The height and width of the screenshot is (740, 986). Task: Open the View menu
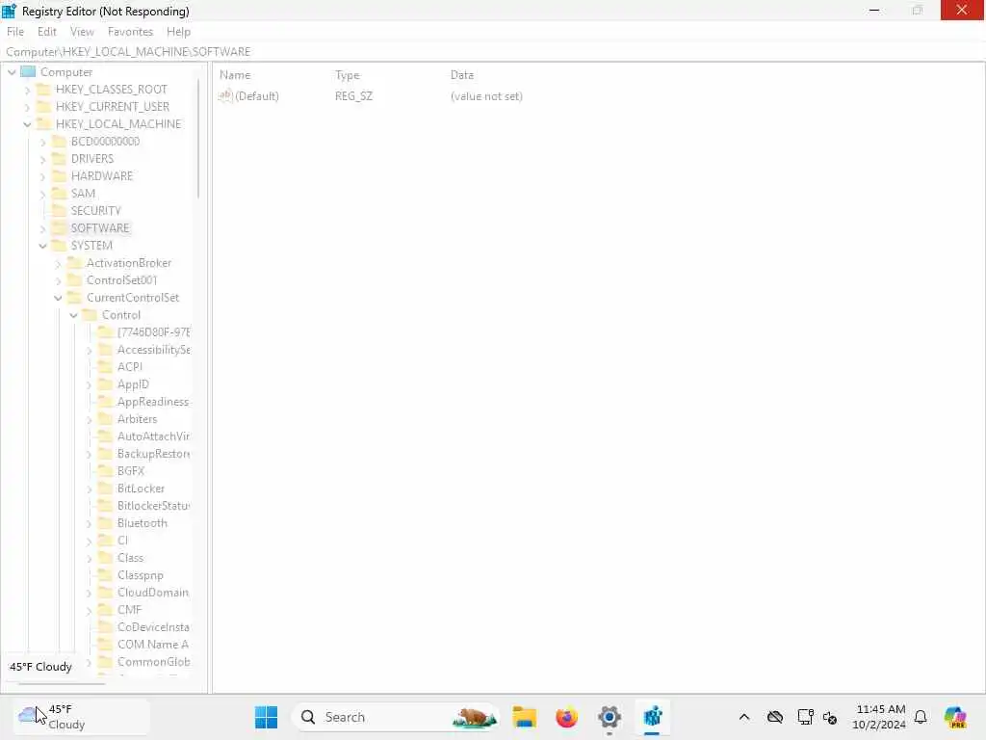[82, 32]
